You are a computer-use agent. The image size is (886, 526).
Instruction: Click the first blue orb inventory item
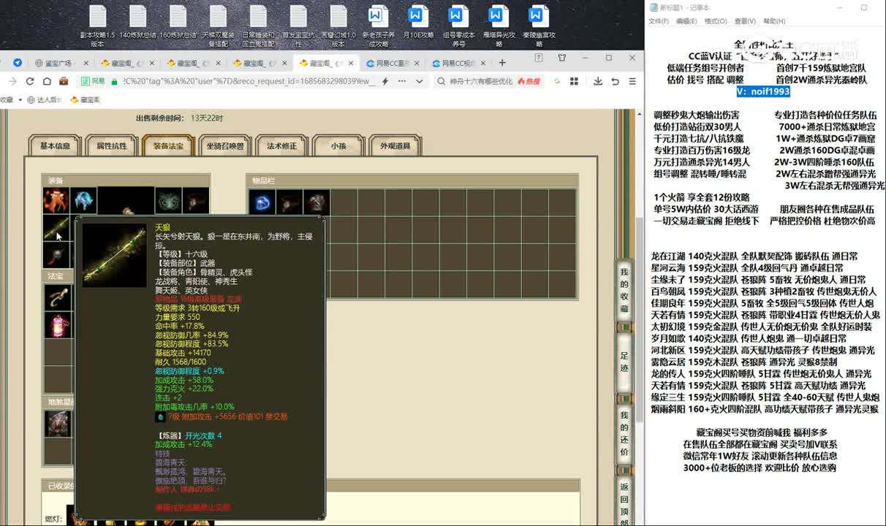click(262, 202)
